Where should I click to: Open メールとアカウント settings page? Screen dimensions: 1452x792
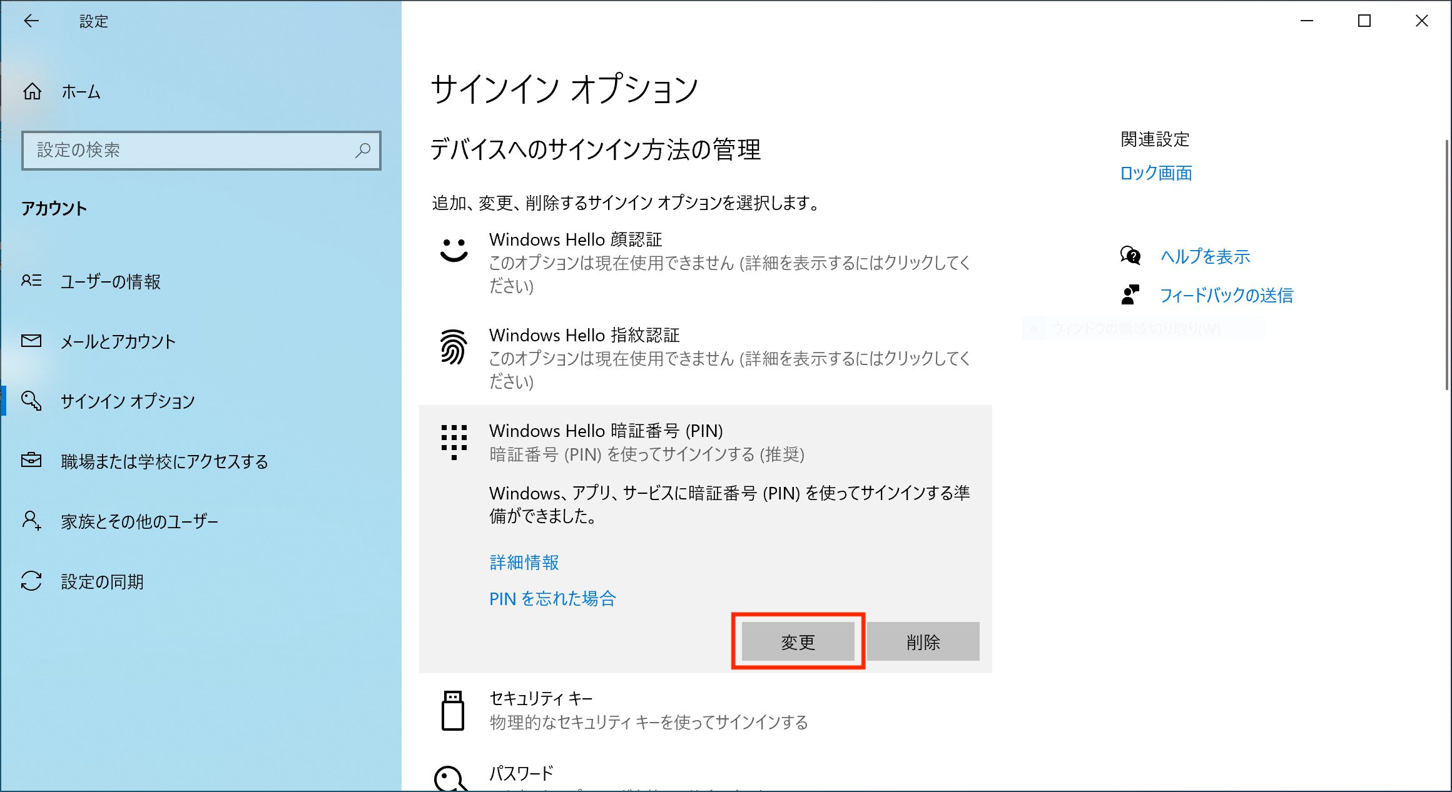click(200, 341)
